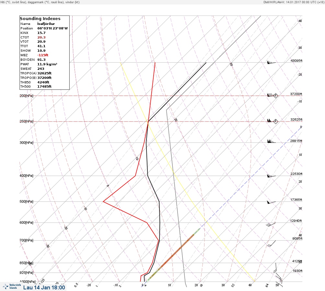
Task: Click the red WBZ value -115ft
Action: point(43,55)
